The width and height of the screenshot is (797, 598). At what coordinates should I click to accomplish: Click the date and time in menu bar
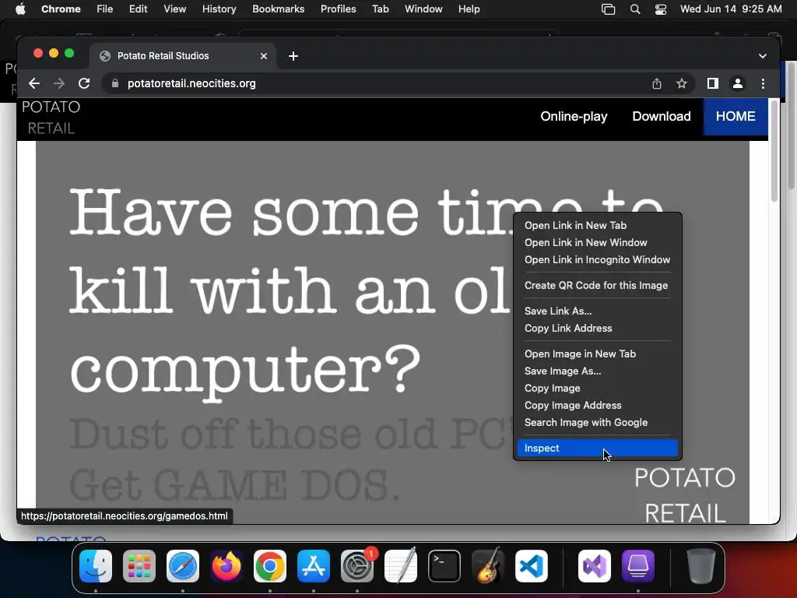click(x=731, y=9)
